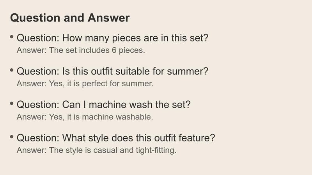Click the bullet before the pieces question
312x175 pixels.
point(12,37)
